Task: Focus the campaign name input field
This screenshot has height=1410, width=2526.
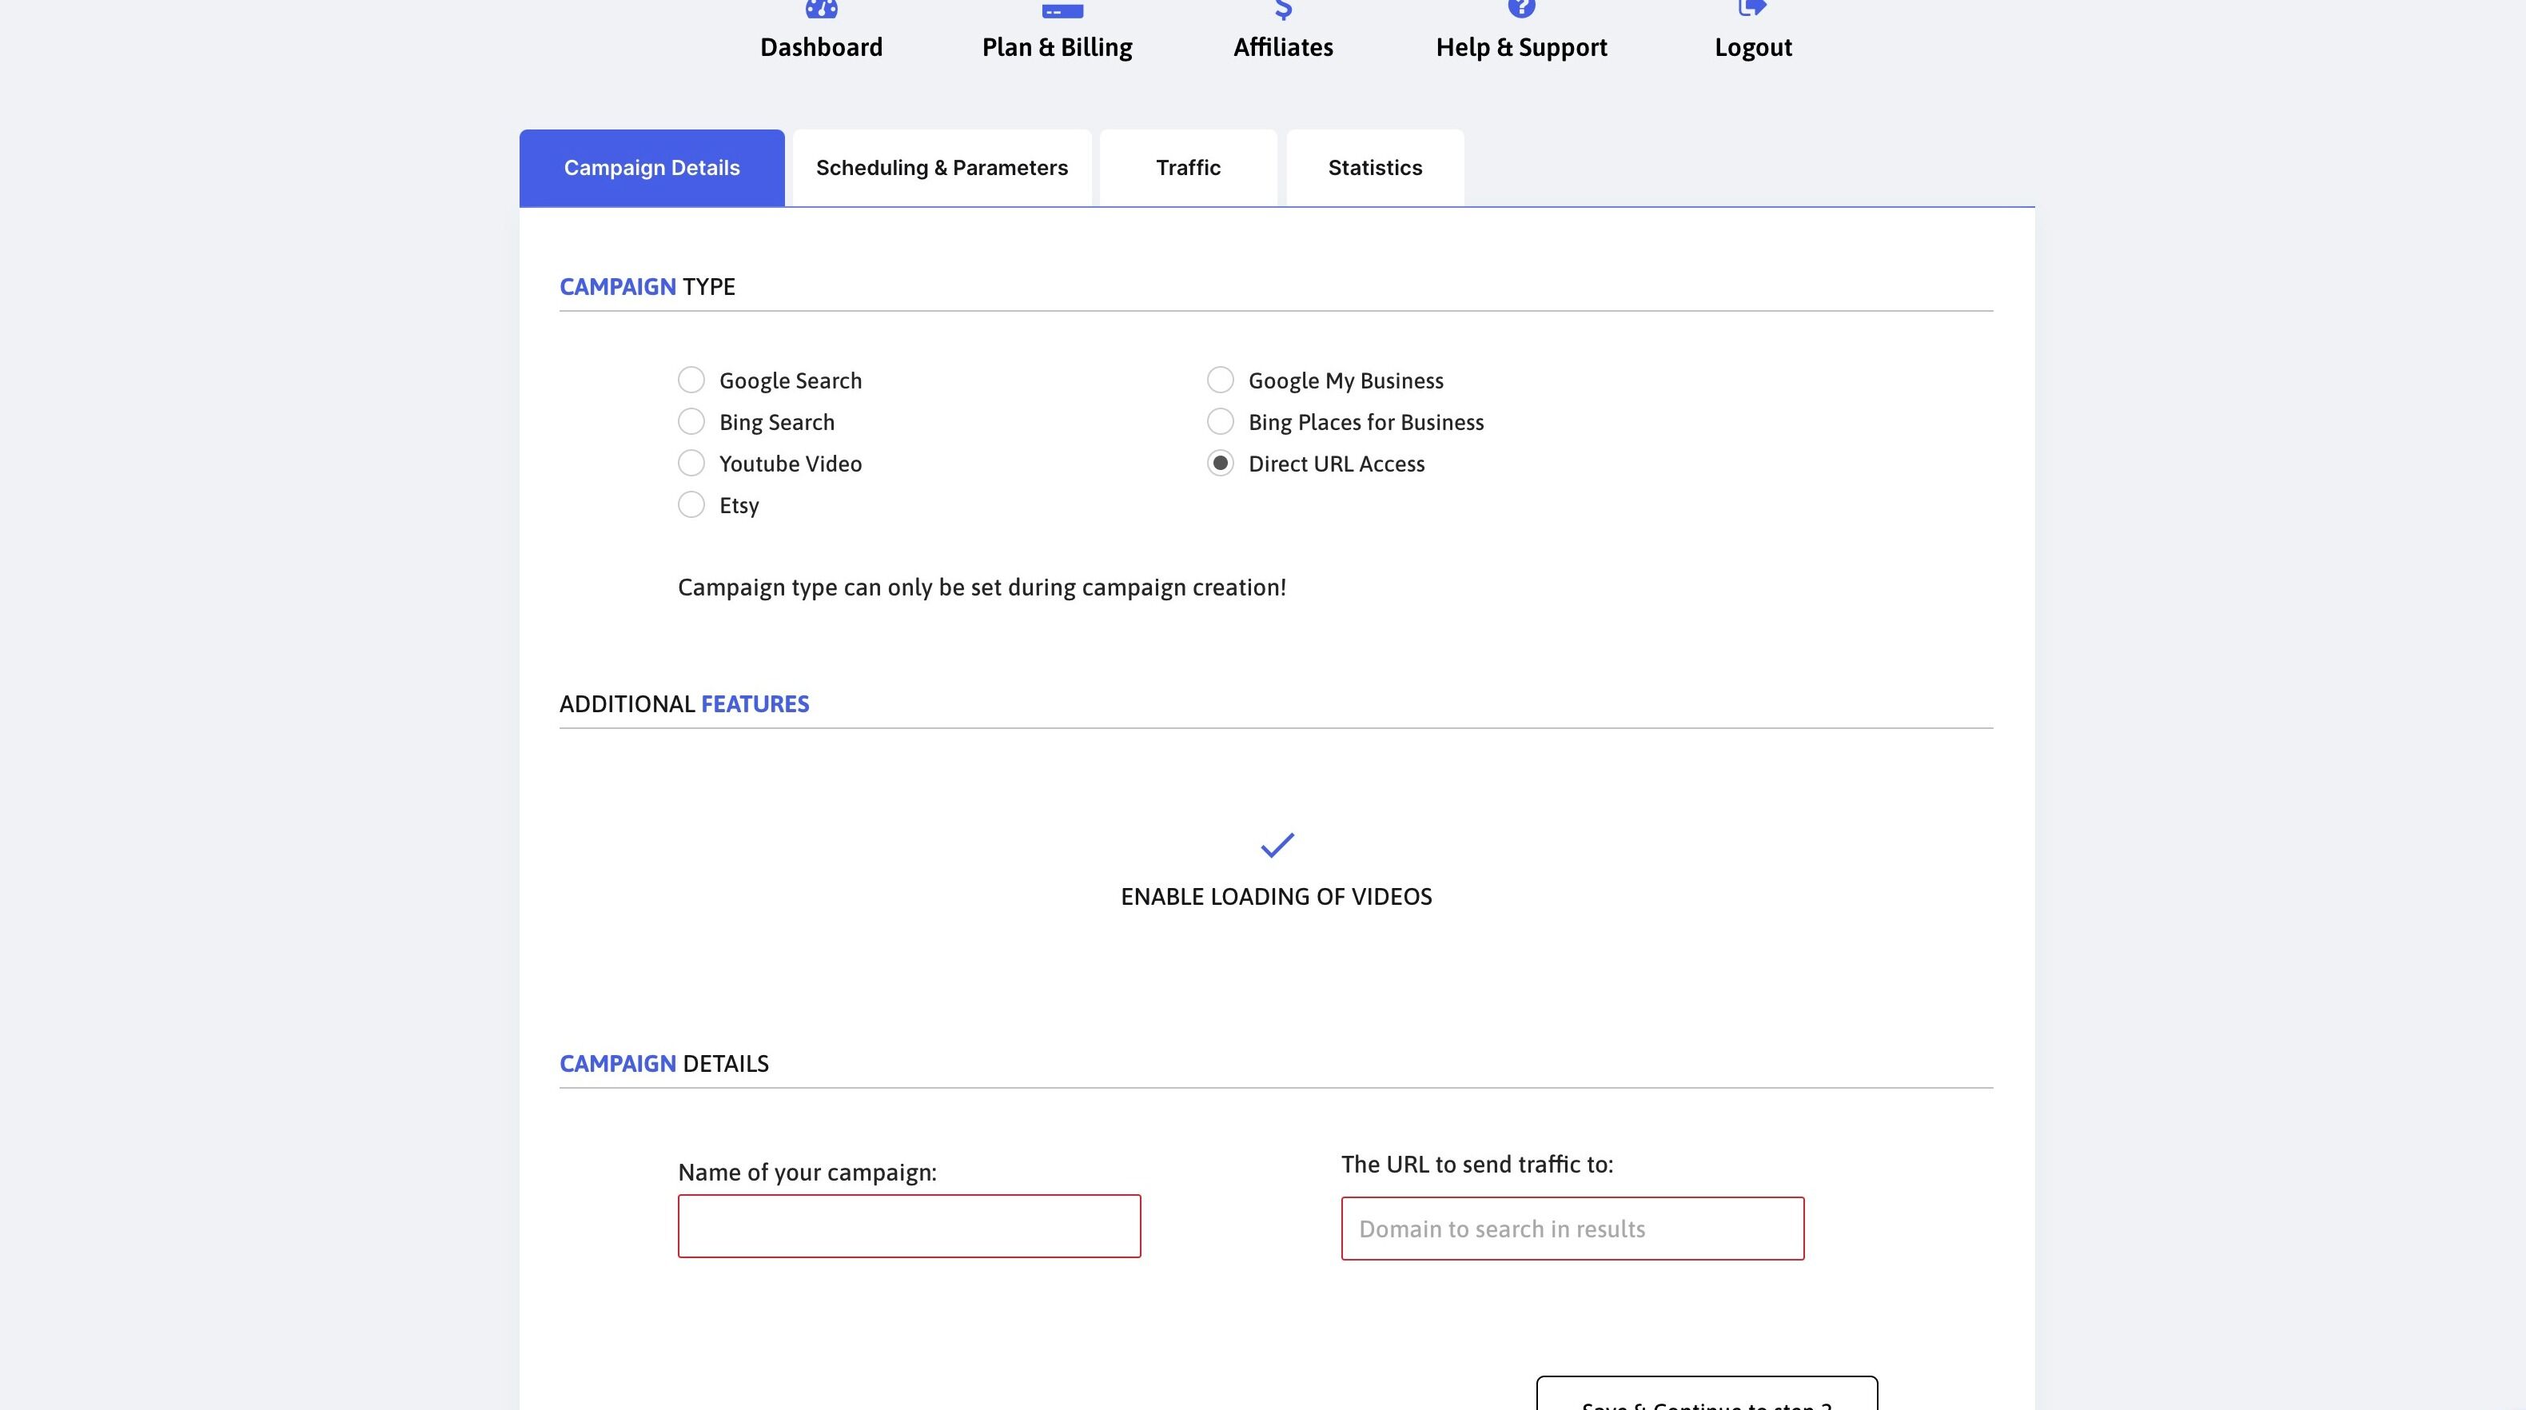Action: click(909, 1225)
